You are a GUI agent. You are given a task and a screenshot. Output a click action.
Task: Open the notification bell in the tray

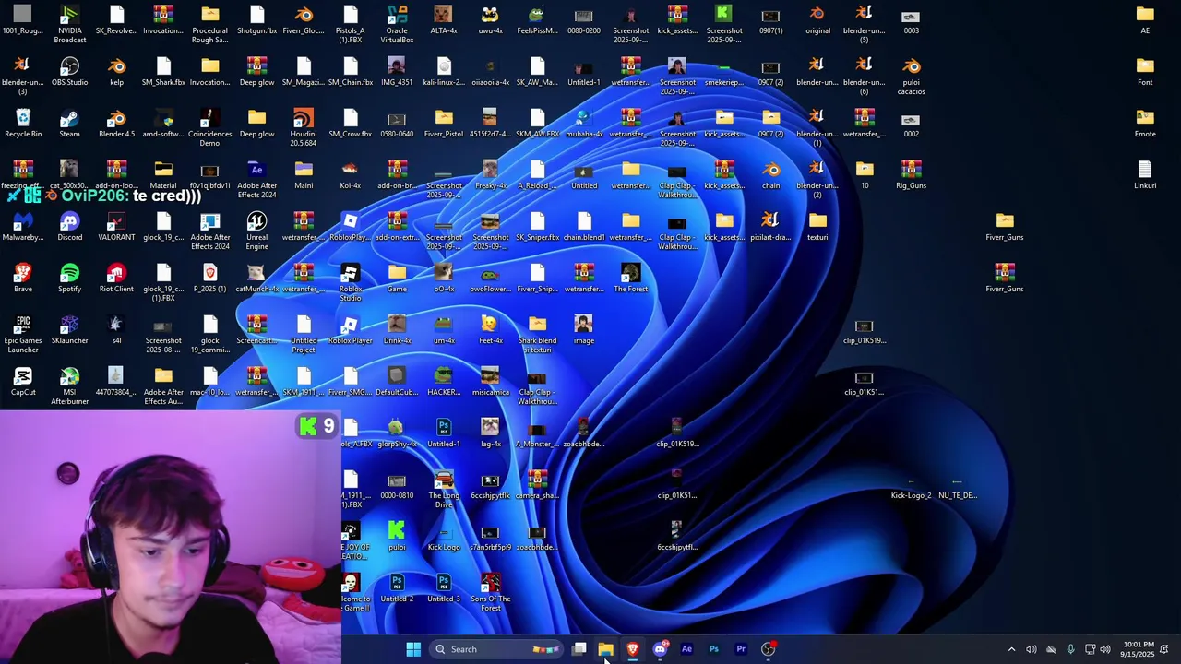(x=1164, y=649)
